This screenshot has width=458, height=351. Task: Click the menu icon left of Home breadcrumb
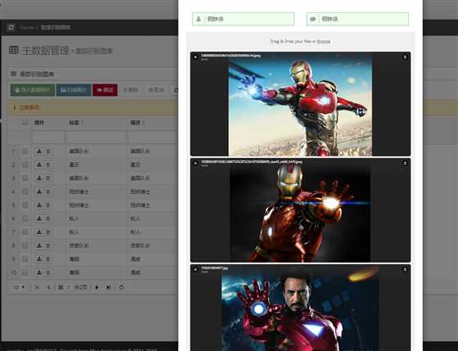[x=11, y=28]
